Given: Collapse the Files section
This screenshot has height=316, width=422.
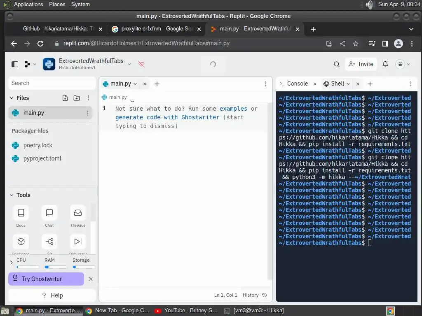Looking at the screenshot, I should click(x=11, y=98).
